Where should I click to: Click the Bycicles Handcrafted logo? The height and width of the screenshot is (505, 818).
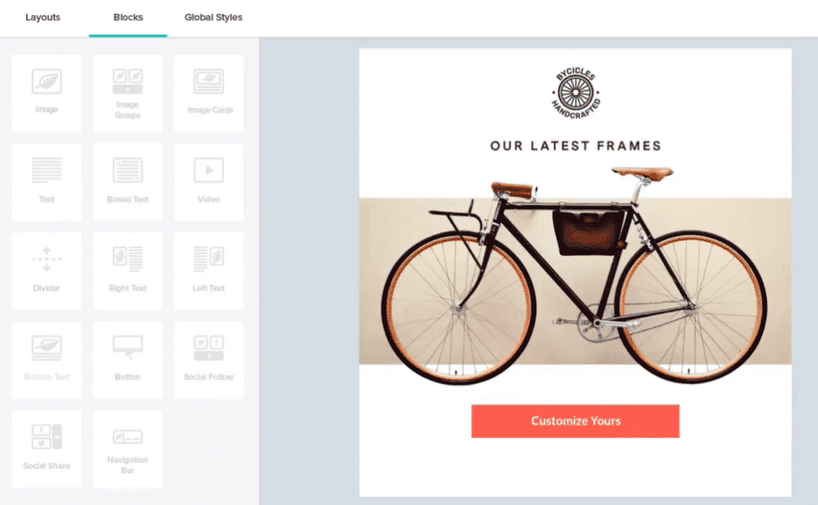point(575,93)
